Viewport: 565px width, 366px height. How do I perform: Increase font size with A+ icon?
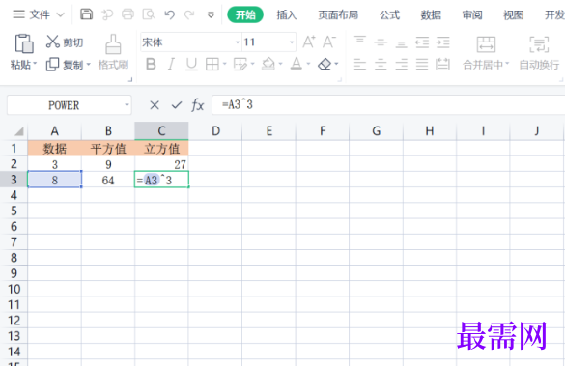(309, 42)
